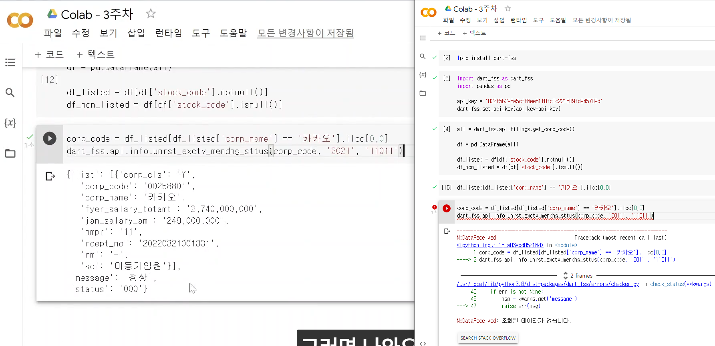Click the Google Drive icon in left window title
Screen dimensions: 715x346
click(x=52, y=14)
